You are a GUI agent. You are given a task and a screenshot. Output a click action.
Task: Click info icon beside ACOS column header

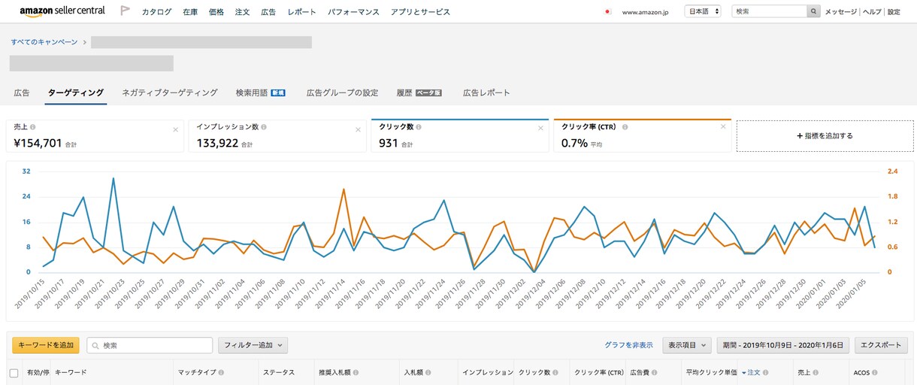(x=876, y=373)
